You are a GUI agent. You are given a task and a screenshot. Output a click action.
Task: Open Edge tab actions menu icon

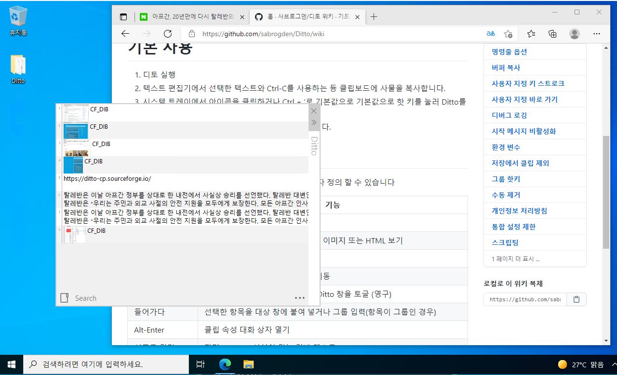(123, 17)
